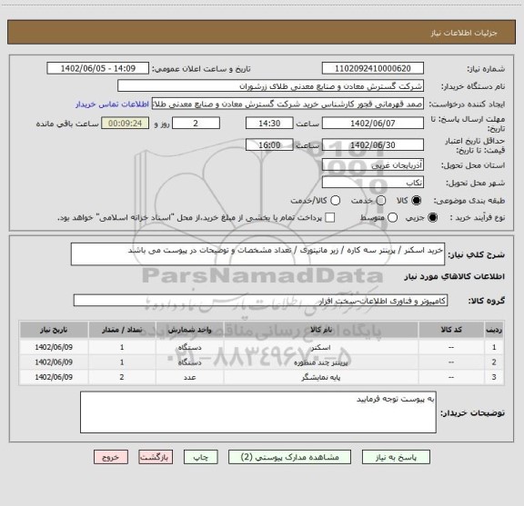Click the شرح کلی نیاز description box
This screenshot has width=524, height=506.
click(257, 254)
